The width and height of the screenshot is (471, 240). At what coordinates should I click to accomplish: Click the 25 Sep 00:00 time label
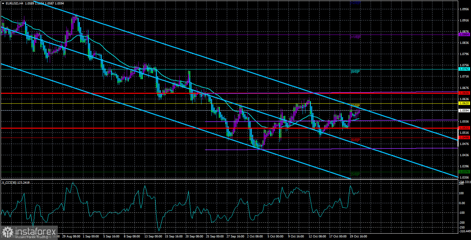216,236
